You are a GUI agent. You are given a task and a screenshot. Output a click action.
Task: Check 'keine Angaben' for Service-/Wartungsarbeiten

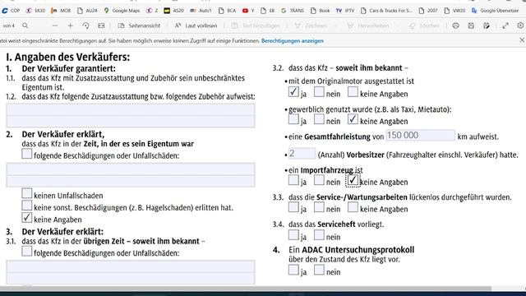click(x=353, y=207)
